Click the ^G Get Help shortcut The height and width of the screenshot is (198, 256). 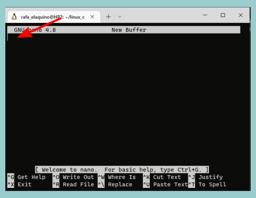[26, 177]
